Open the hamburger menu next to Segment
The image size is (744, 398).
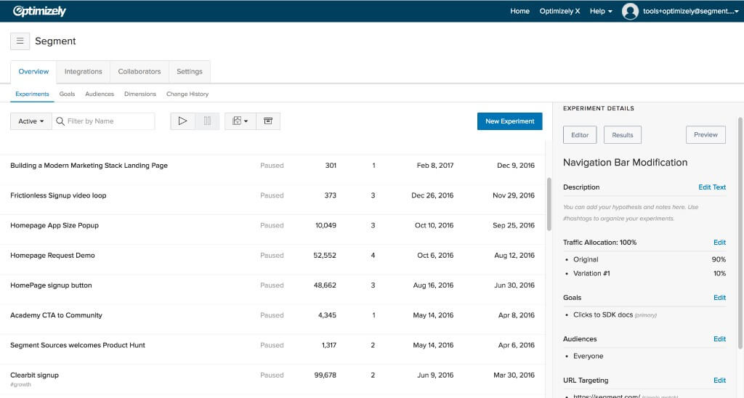pos(20,41)
